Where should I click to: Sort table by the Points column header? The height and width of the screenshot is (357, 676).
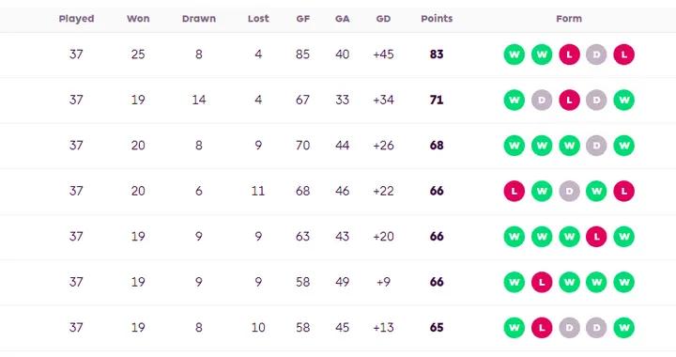[x=437, y=19]
